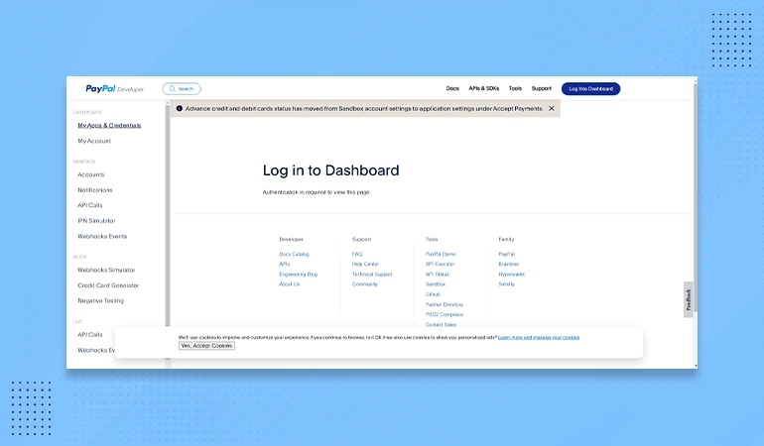
Task: Open the Search field
Action: [x=182, y=88]
